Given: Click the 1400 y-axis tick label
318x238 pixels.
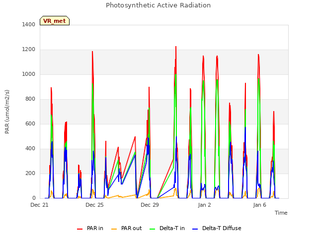Looking at the screenshot, I should (29, 24).
